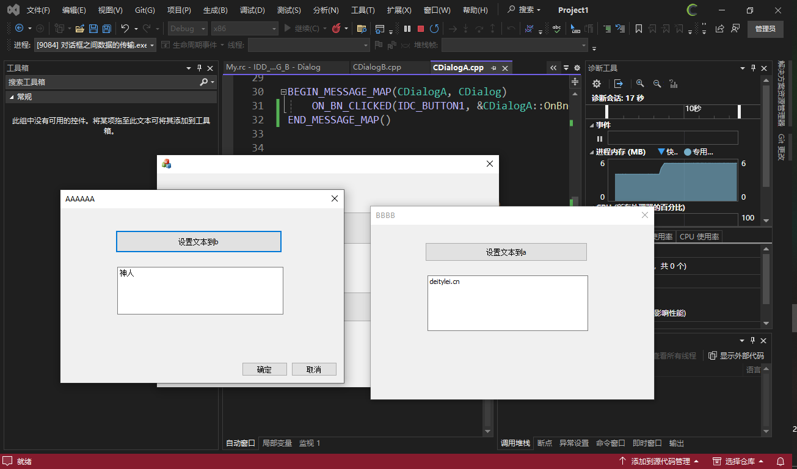797x469 pixels.
Task: Open diagnostic tools settings gear
Action: (x=597, y=84)
